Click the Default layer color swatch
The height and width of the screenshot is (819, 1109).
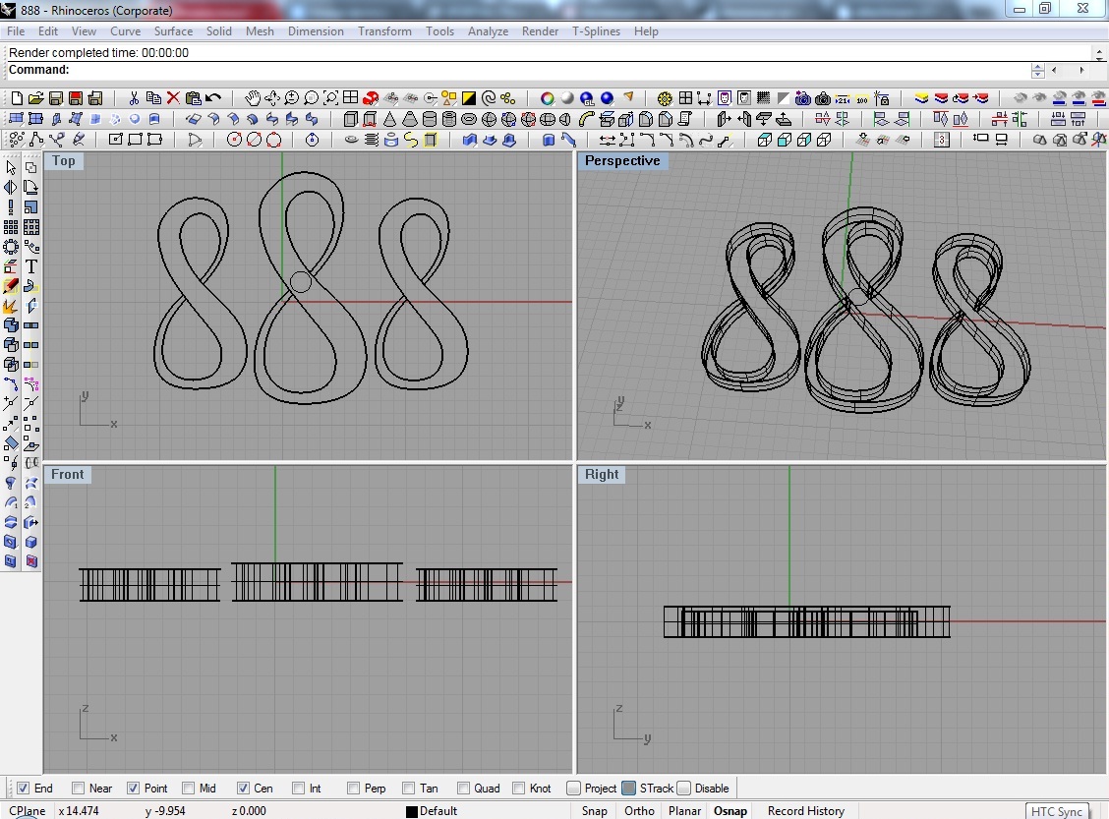click(x=412, y=811)
